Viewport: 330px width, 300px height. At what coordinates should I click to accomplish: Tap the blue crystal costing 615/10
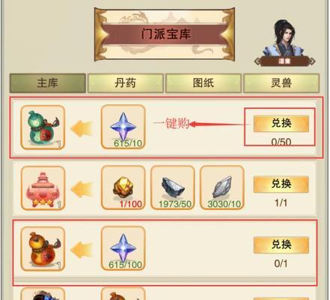pyautogui.click(x=123, y=127)
